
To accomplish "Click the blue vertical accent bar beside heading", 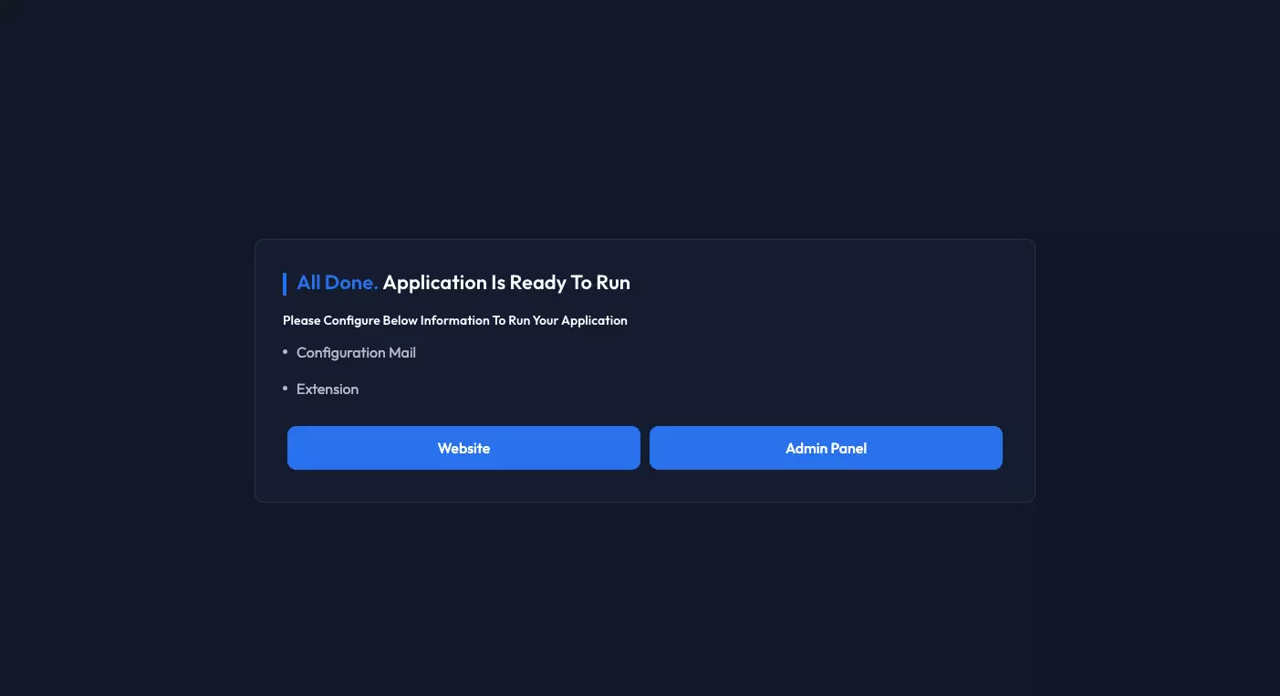I will coord(286,283).
